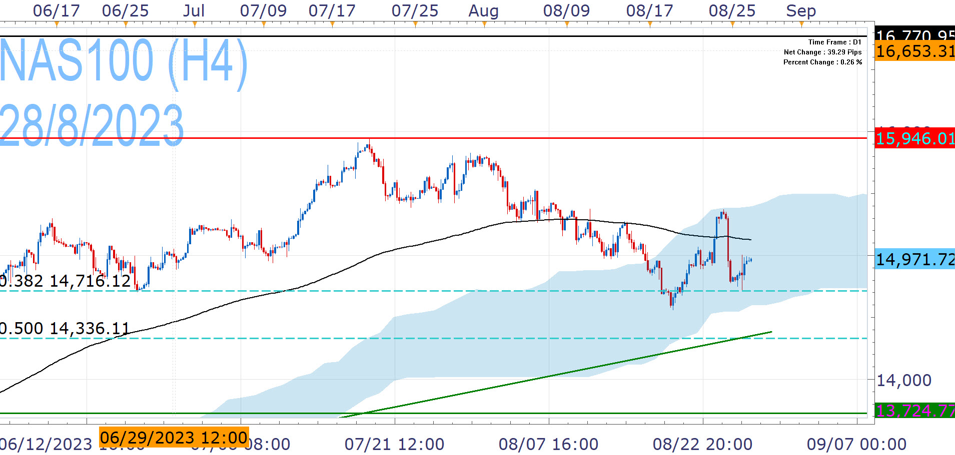Click the NAS100 (H4) chart title
955x455 pixels.
123,61
